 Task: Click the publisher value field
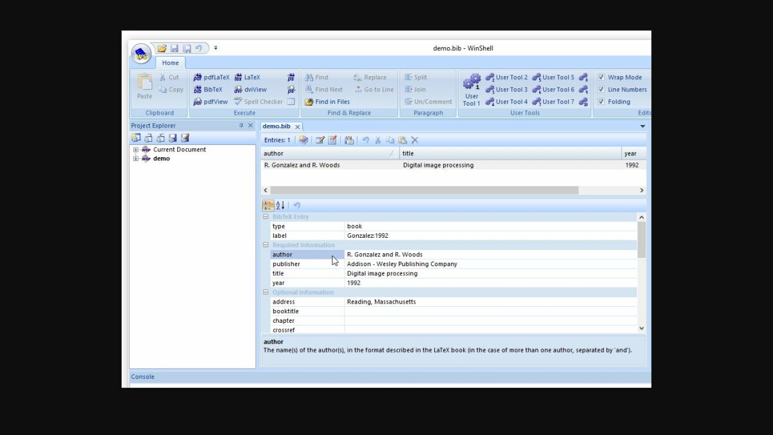tap(490, 264)
